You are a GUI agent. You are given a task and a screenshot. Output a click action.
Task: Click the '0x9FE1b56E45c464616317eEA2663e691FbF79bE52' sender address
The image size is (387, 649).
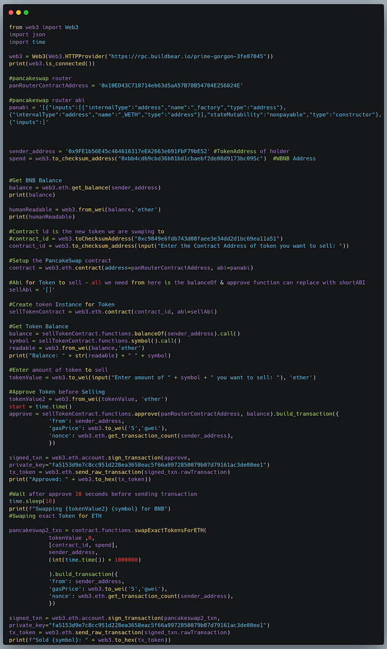coord(138,152)
